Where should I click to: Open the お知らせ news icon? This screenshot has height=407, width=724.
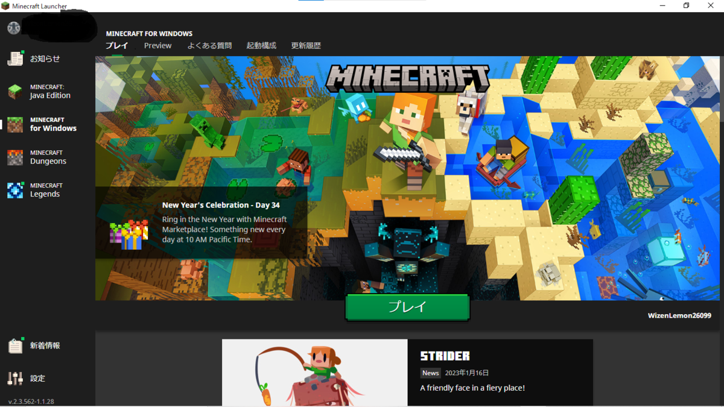point(15,58)
